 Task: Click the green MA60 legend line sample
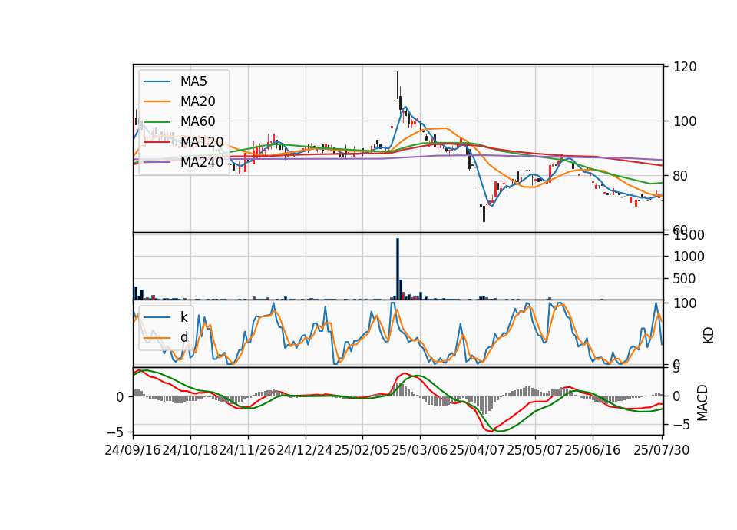(157, 121)
